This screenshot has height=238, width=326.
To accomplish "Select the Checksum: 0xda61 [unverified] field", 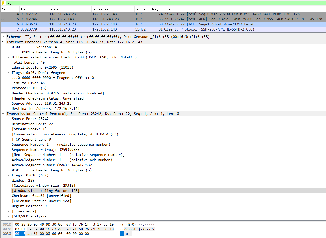I will coord(41,196).
